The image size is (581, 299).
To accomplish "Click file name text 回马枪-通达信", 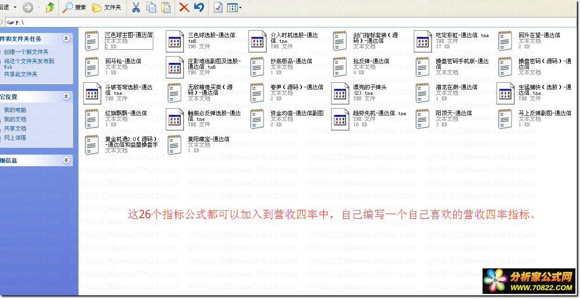I will point(123,61).
